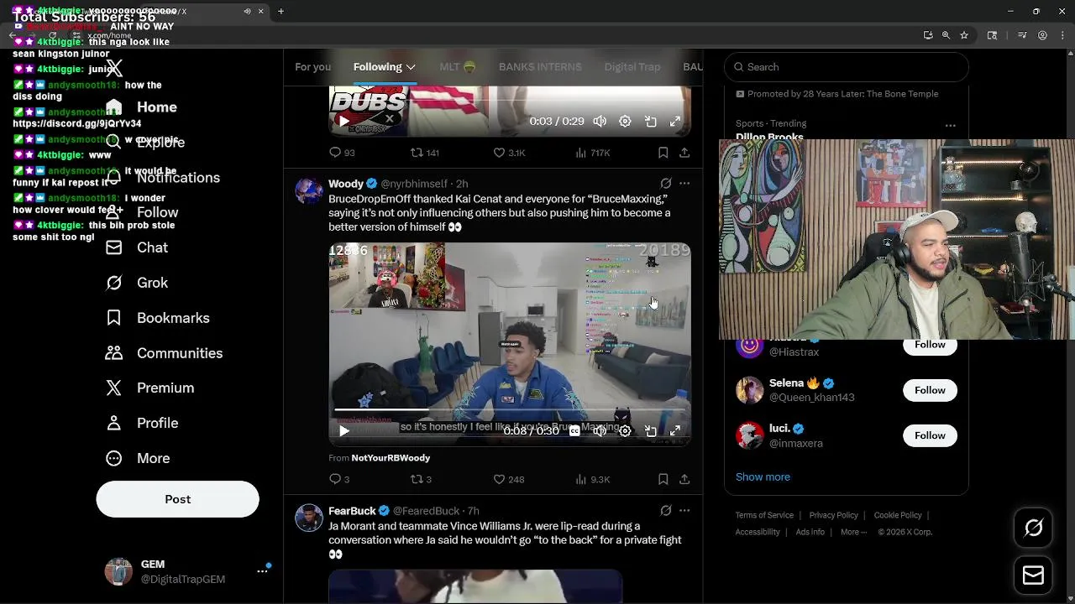This screenshot has height=604, width=1075.
Task: Enter fullscreen on the BruceMaxxing video
Action: [x=674, y=430]
